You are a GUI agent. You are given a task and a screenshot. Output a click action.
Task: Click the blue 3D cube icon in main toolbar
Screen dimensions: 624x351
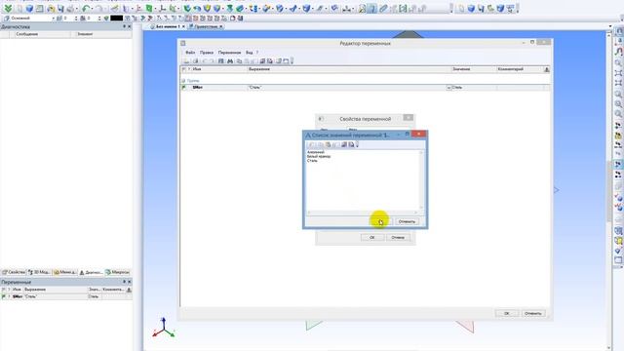coord(29,8)
